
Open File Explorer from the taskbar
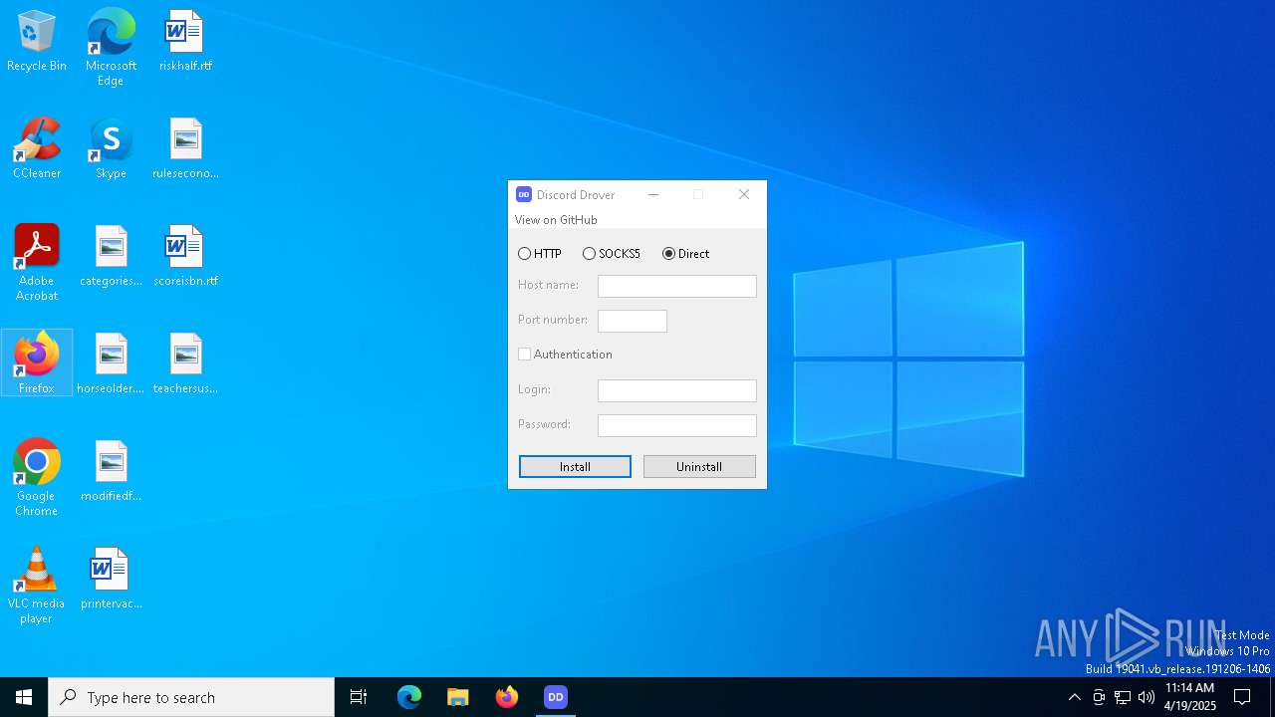(458, 697)
